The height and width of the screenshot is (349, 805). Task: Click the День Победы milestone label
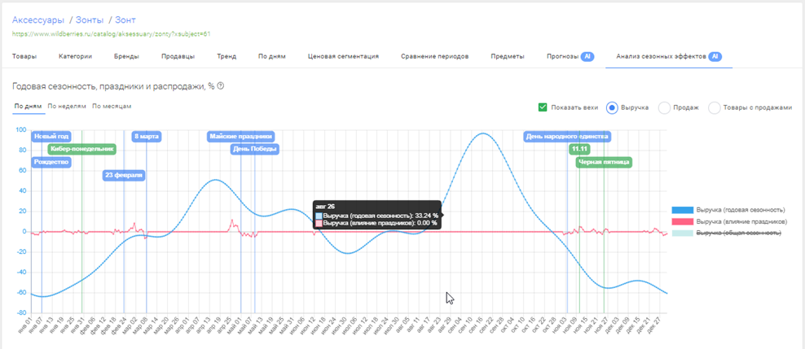pos(255,149)
